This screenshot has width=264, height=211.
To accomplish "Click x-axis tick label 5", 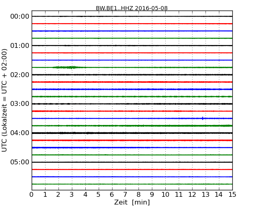I will coord(98,195).
